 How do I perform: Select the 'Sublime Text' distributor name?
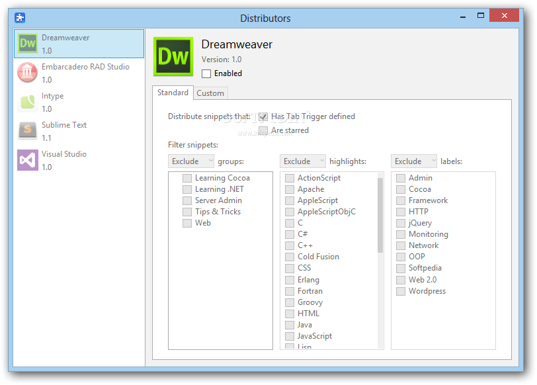[x=64, y=125]
